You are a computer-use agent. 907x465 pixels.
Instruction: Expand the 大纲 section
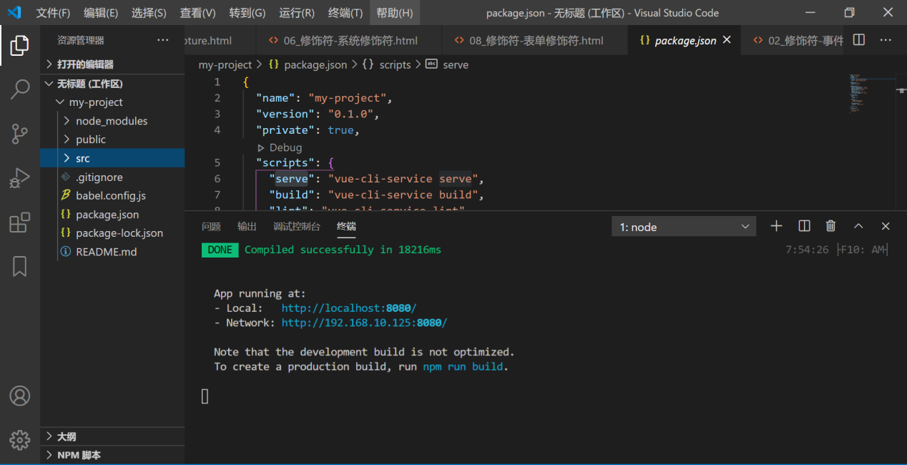[112, 436]
